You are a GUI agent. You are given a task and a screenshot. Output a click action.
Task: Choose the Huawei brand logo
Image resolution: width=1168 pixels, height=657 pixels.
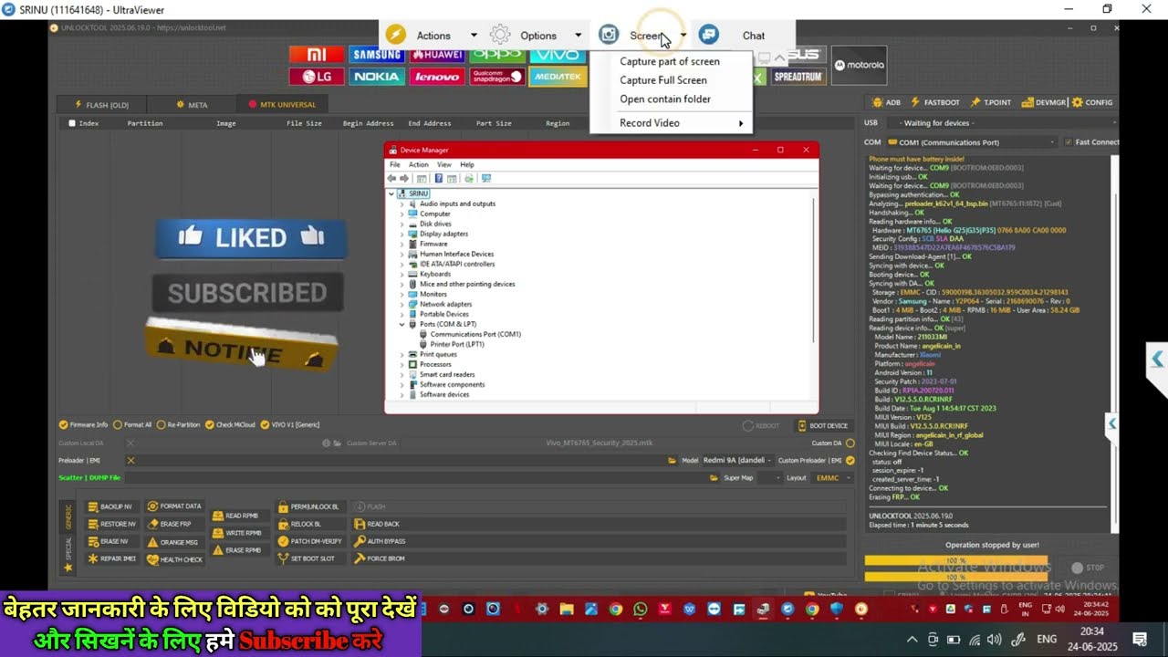pyautogui.click(x=437, y=55)
